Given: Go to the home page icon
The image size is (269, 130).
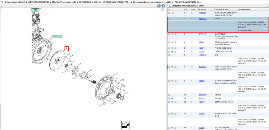Looking at the screenshot, I should coord(2,2).
